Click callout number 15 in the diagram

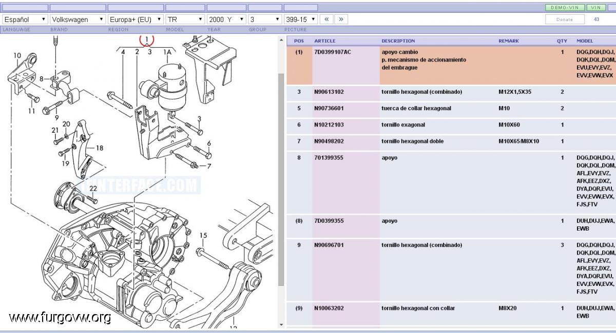[203, 236]
